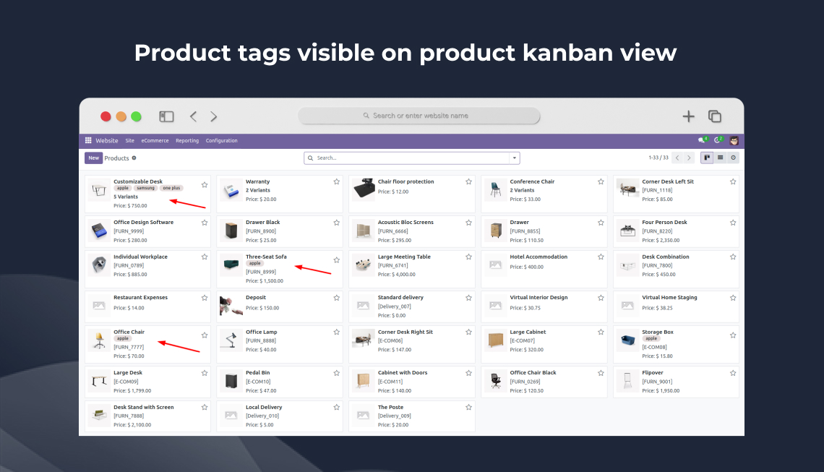Favorite Corner Desk Left Sit product

click(732, 181)
